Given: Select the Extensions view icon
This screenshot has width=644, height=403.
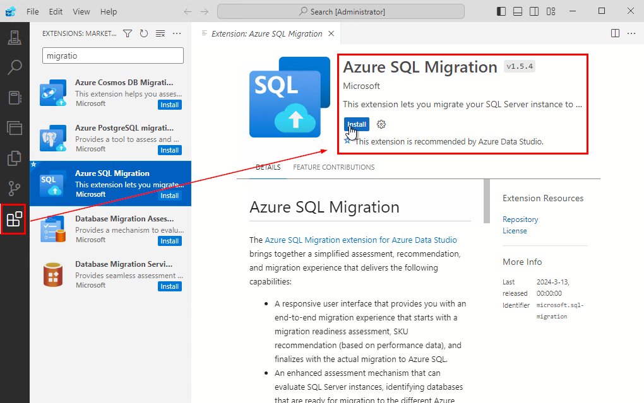Looking at the screenshot, I should pos(14,219).
